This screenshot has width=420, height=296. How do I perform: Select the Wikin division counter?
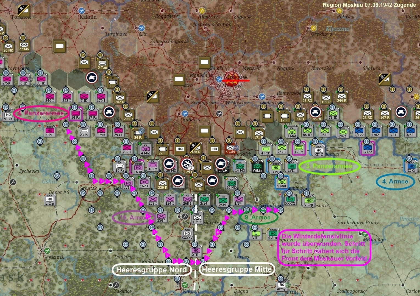(257, 167)
